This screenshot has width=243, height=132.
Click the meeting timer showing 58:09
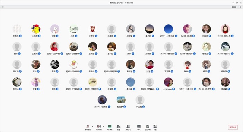point(234,7)
